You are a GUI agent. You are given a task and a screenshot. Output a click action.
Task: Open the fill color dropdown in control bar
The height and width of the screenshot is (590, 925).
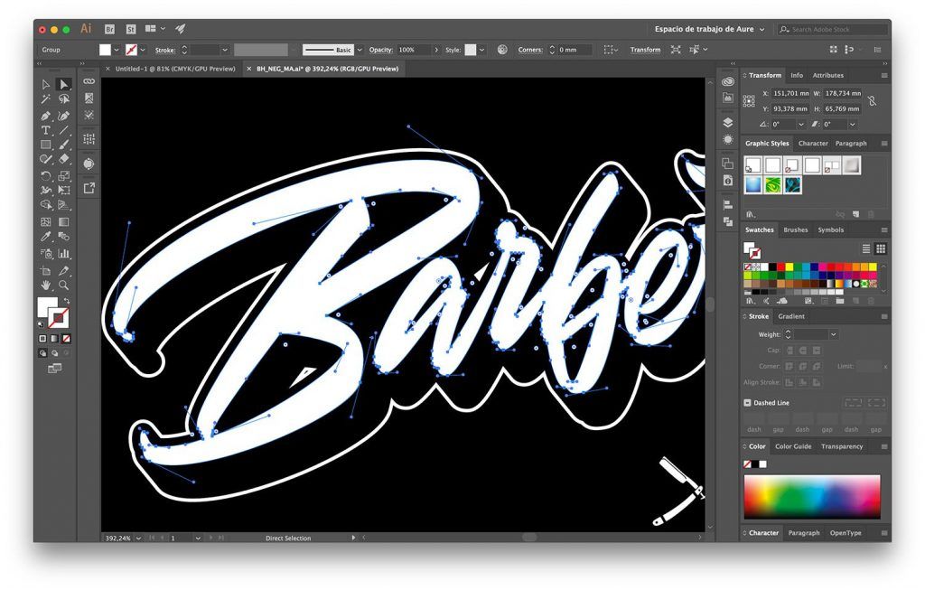coord(117,51)
